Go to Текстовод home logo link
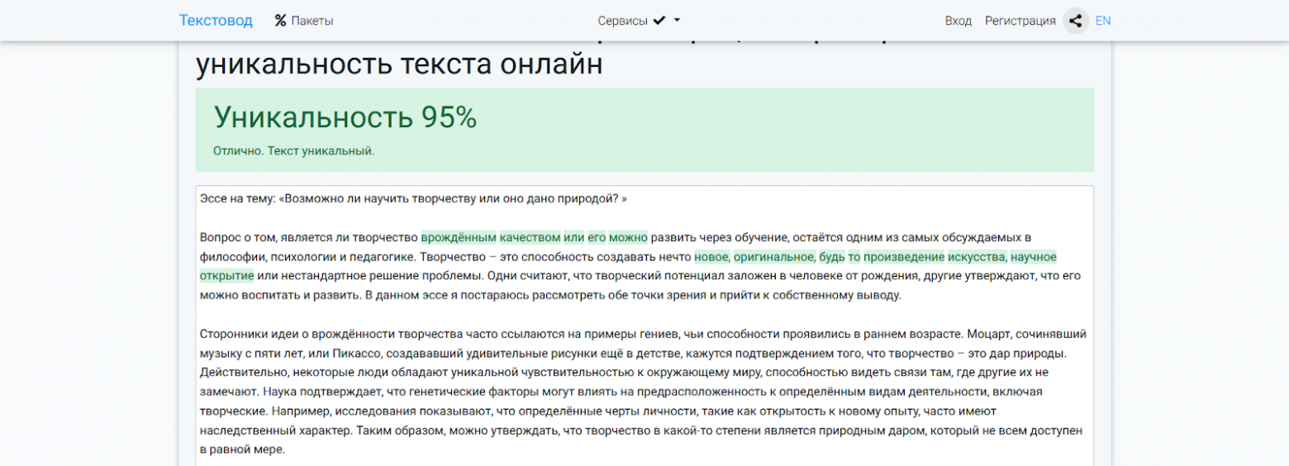1289x466 pixels. [216, 21]
